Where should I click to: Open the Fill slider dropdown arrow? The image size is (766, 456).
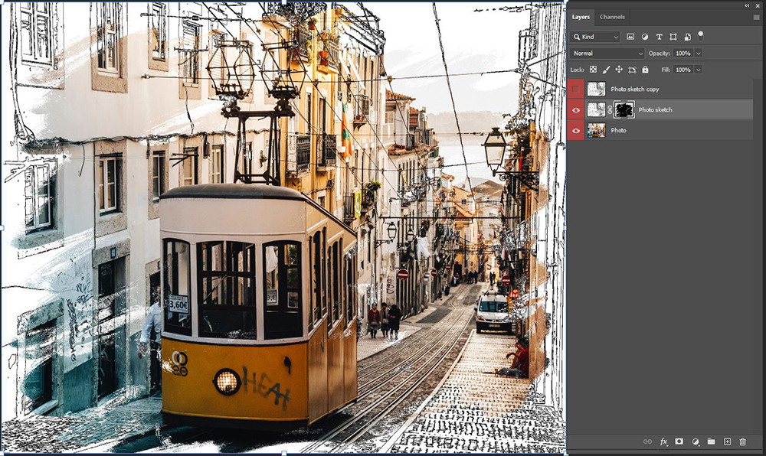[x=699, y=70]
